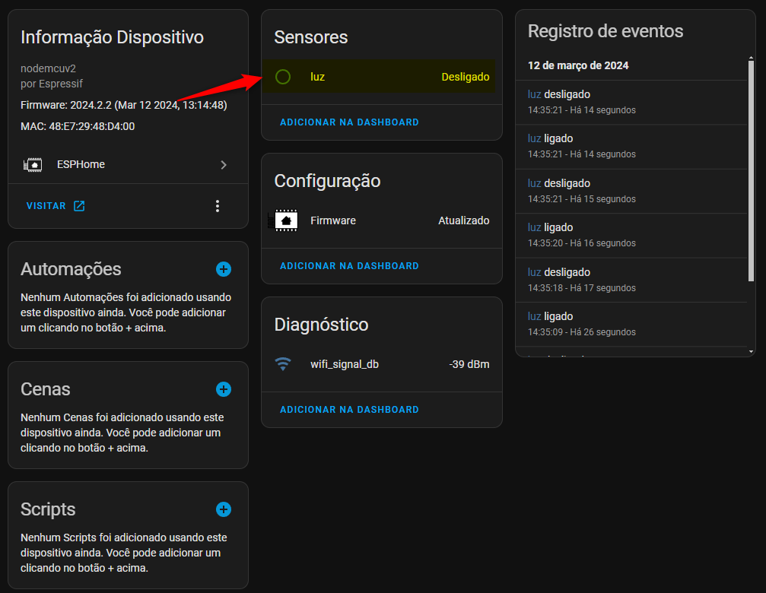This screenshot has width=766, height=593.
Task: Click the event log scroll-up arrow
Action: [x=751, y=58]
